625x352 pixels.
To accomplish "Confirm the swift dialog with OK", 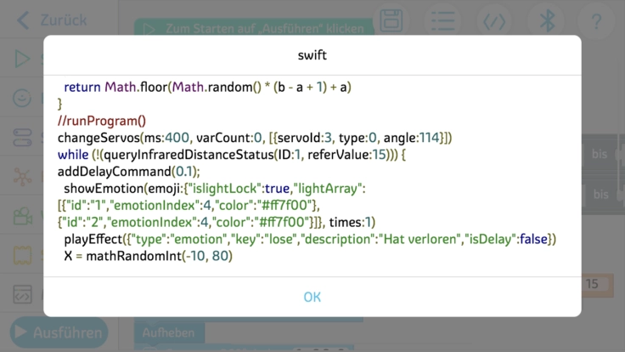I will tap(312, 297).
